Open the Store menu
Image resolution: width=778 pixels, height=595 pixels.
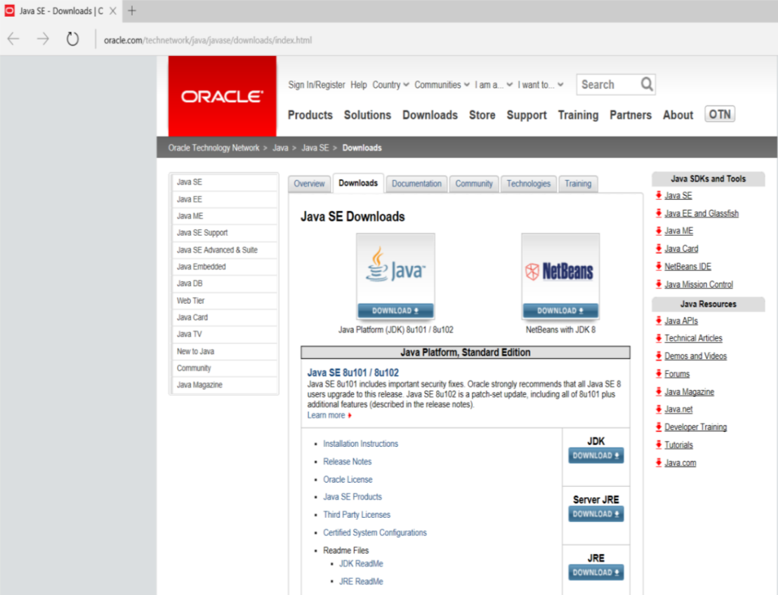click(482, 115)
